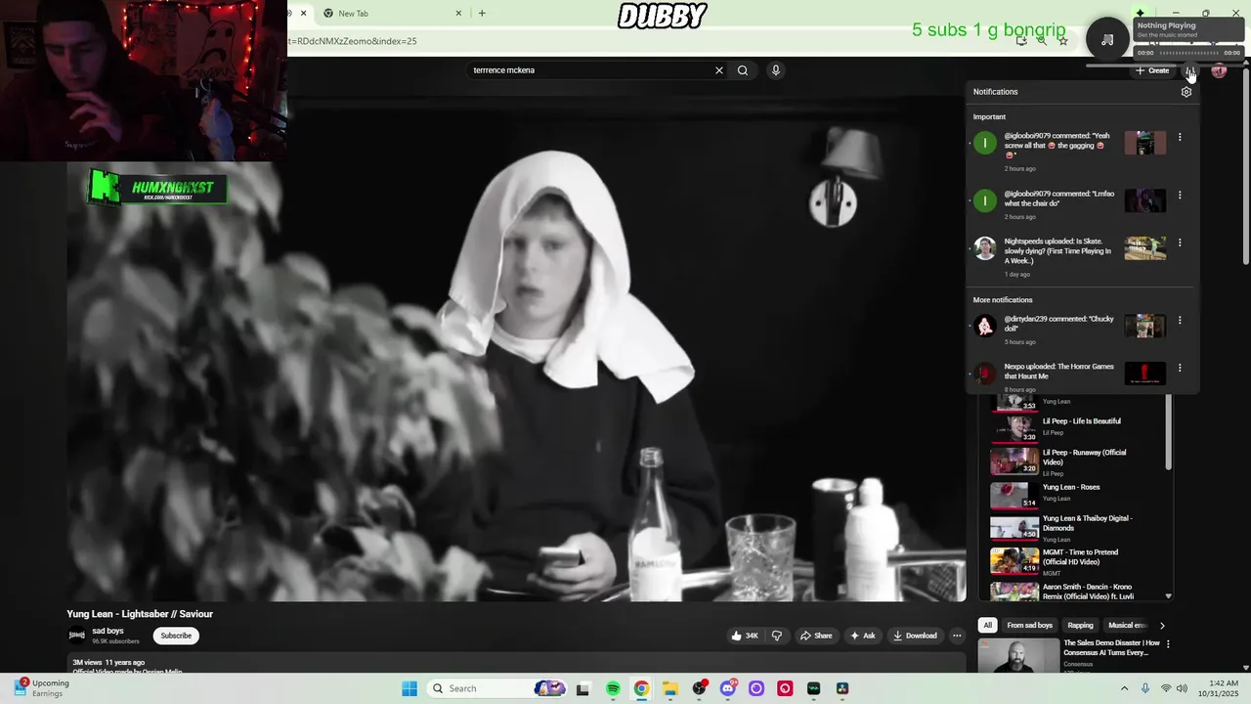Open Google Chrome from the taskbar
1251x704 pixels.
(x=641, y=688)
